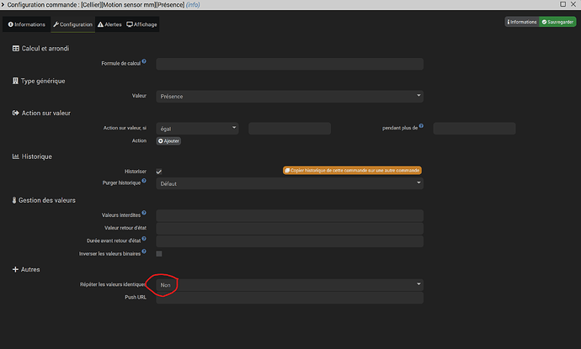Click help icon beside pendant plus de
The height and width of the screenshot is (349, 581).
pyautogui.click(x=421, y=126)
